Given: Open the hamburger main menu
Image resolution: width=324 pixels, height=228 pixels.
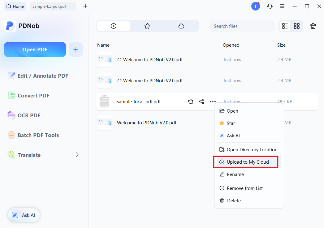Looking at the screenshot, I should coord(282,6).
